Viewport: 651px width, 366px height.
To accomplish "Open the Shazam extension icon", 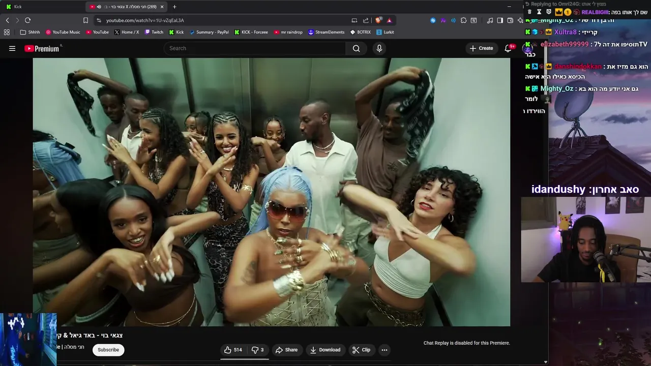I will (x=433, y=20).
